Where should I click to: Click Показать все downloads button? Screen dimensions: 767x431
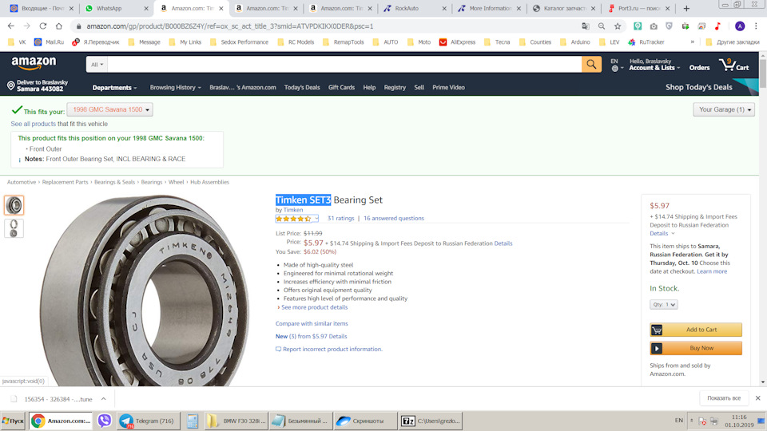tap(724, 398)
